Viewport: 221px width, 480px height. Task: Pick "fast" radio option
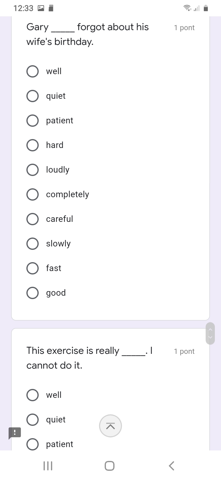33,268
